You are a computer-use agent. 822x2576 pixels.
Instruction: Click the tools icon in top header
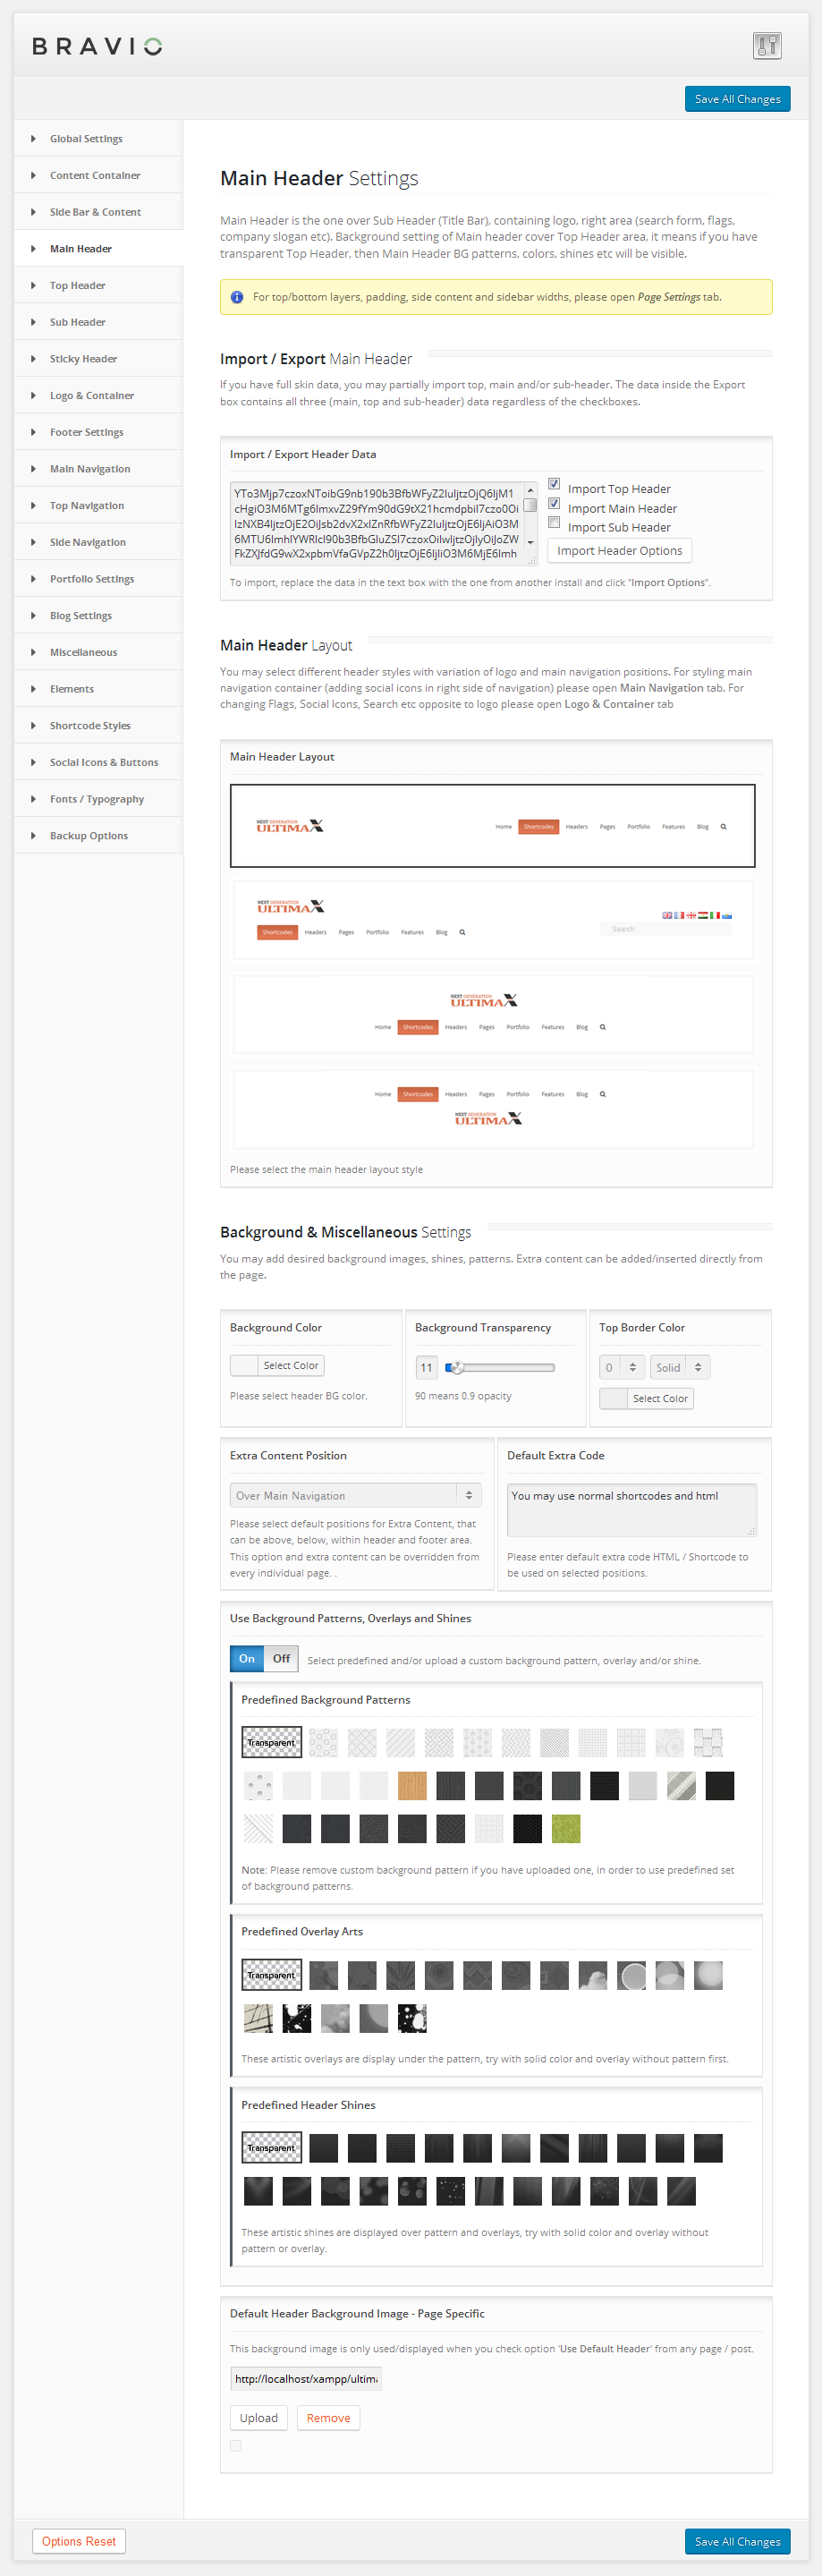766,45
